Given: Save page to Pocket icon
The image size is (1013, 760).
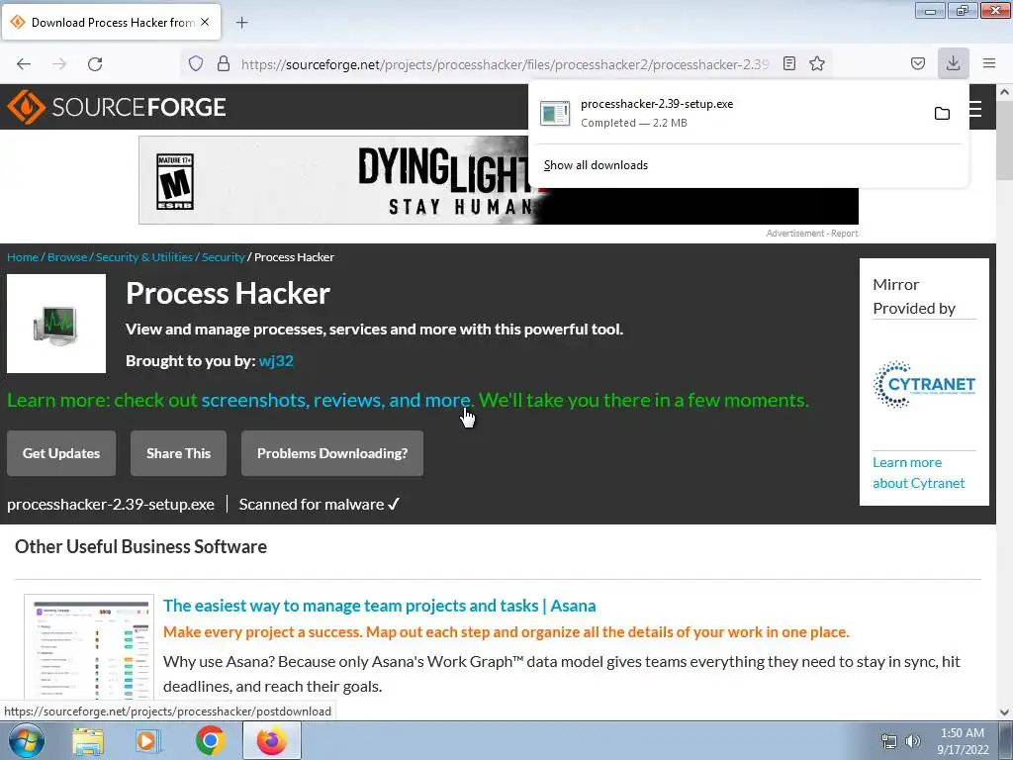Looking at the screenshot, I should (917, 63).
